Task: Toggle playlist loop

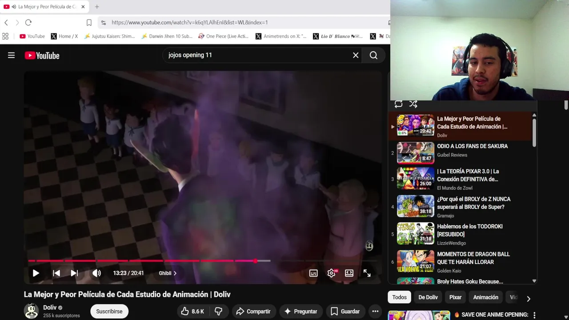Action: [x=398, y=104]
